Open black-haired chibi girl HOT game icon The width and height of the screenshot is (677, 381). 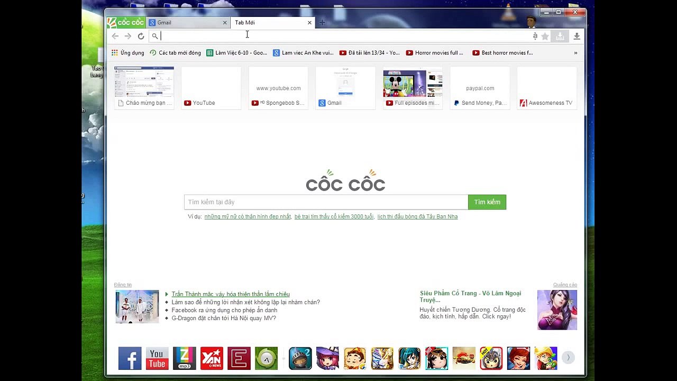tap(436, 358)
